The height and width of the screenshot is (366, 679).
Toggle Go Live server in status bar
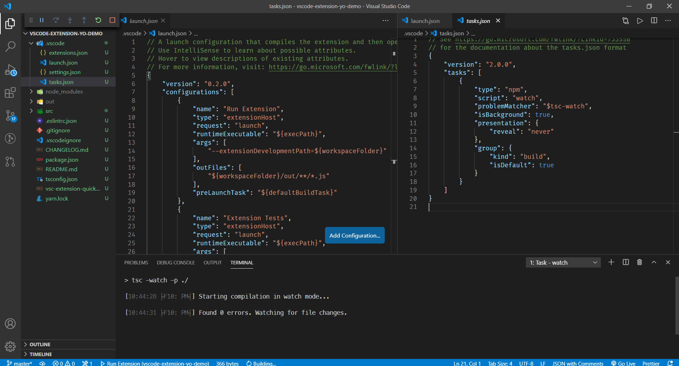coord(623,363)
